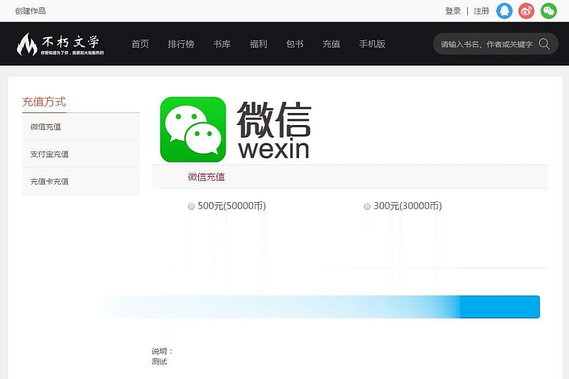Choose 微信充值 in the sidebar

pos(81,126)
